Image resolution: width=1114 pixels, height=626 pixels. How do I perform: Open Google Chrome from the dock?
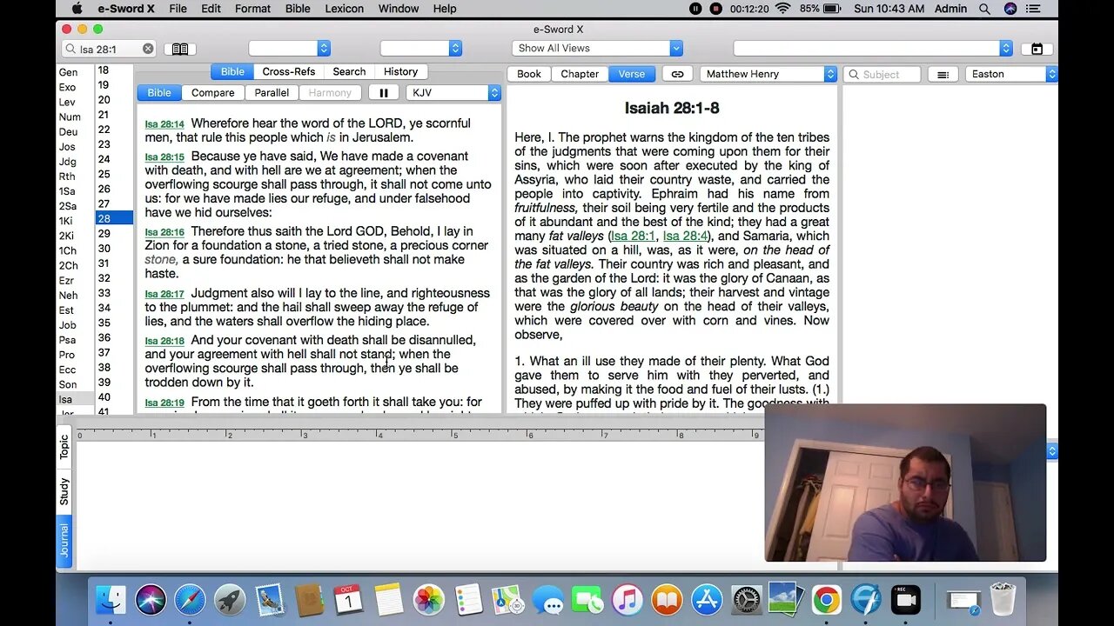pos(826,600)
